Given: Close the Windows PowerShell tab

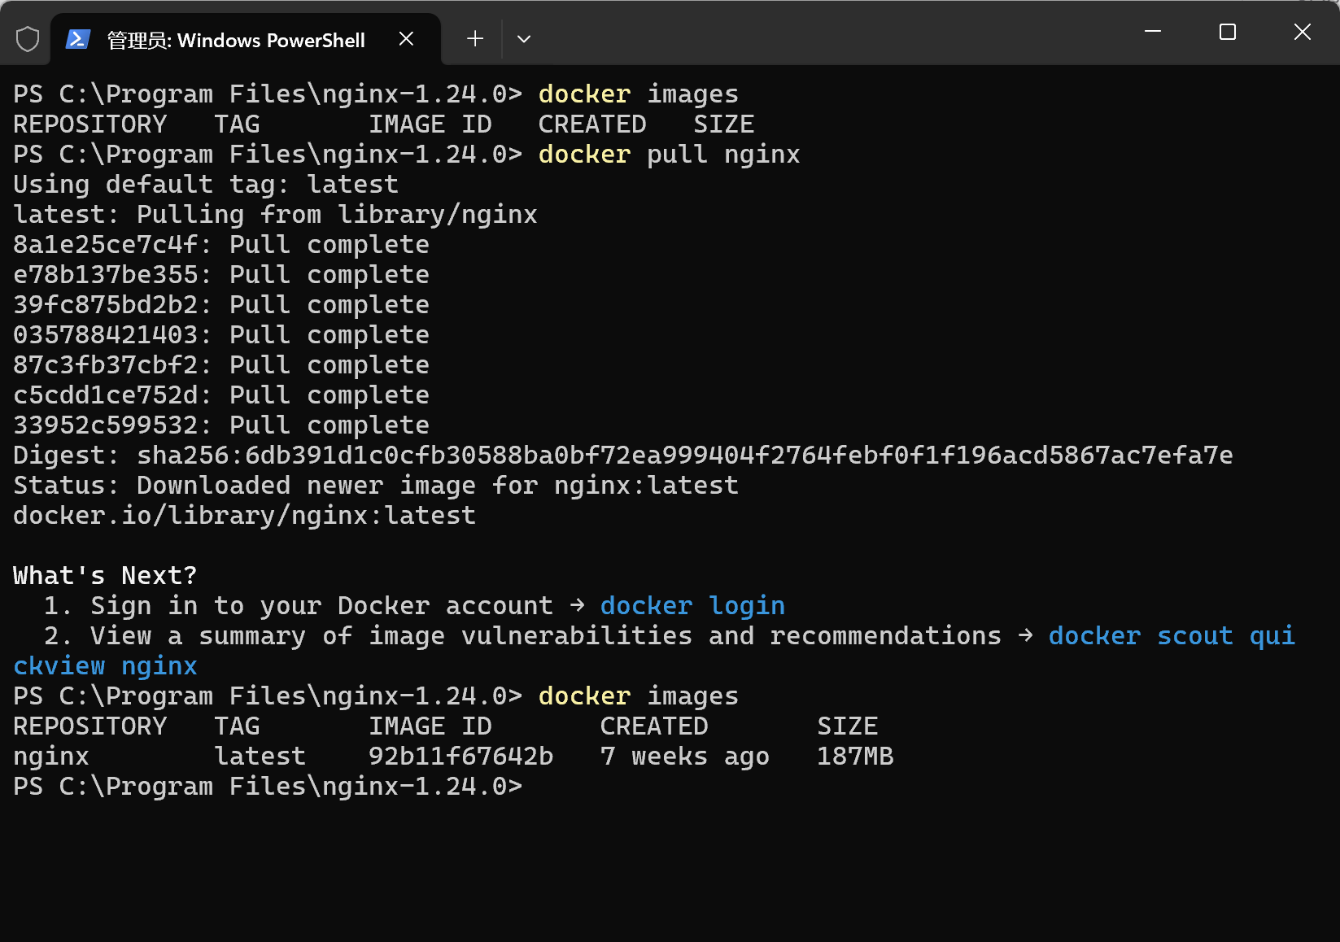Looking at the screenshot, I should click(407, 39).
